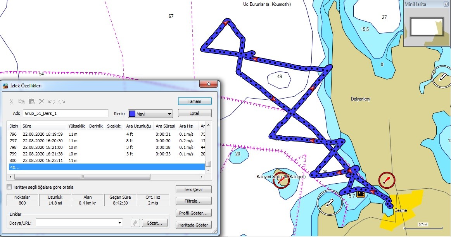Click the Yükseklik column header
This screenshot has height=237, width=451.
coord(76,126)
